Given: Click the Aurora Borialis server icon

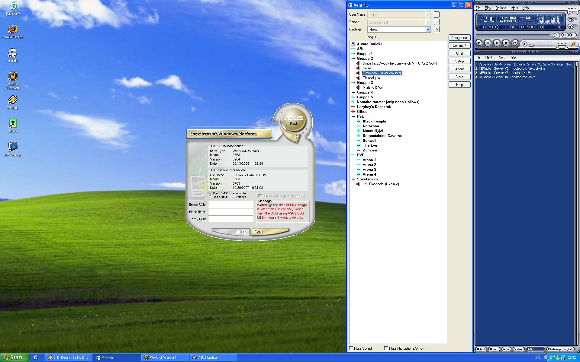Looking at the screenshot, I should (x=353, y=44).
